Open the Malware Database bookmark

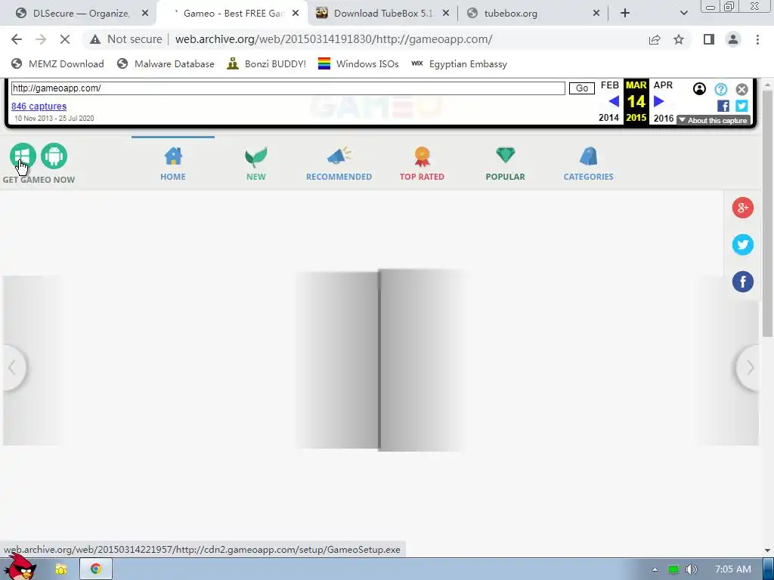coord(166,63)
